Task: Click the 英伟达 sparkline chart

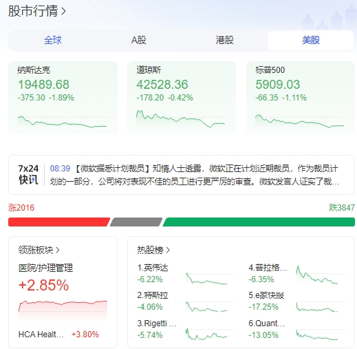Action: click(209, 279)
